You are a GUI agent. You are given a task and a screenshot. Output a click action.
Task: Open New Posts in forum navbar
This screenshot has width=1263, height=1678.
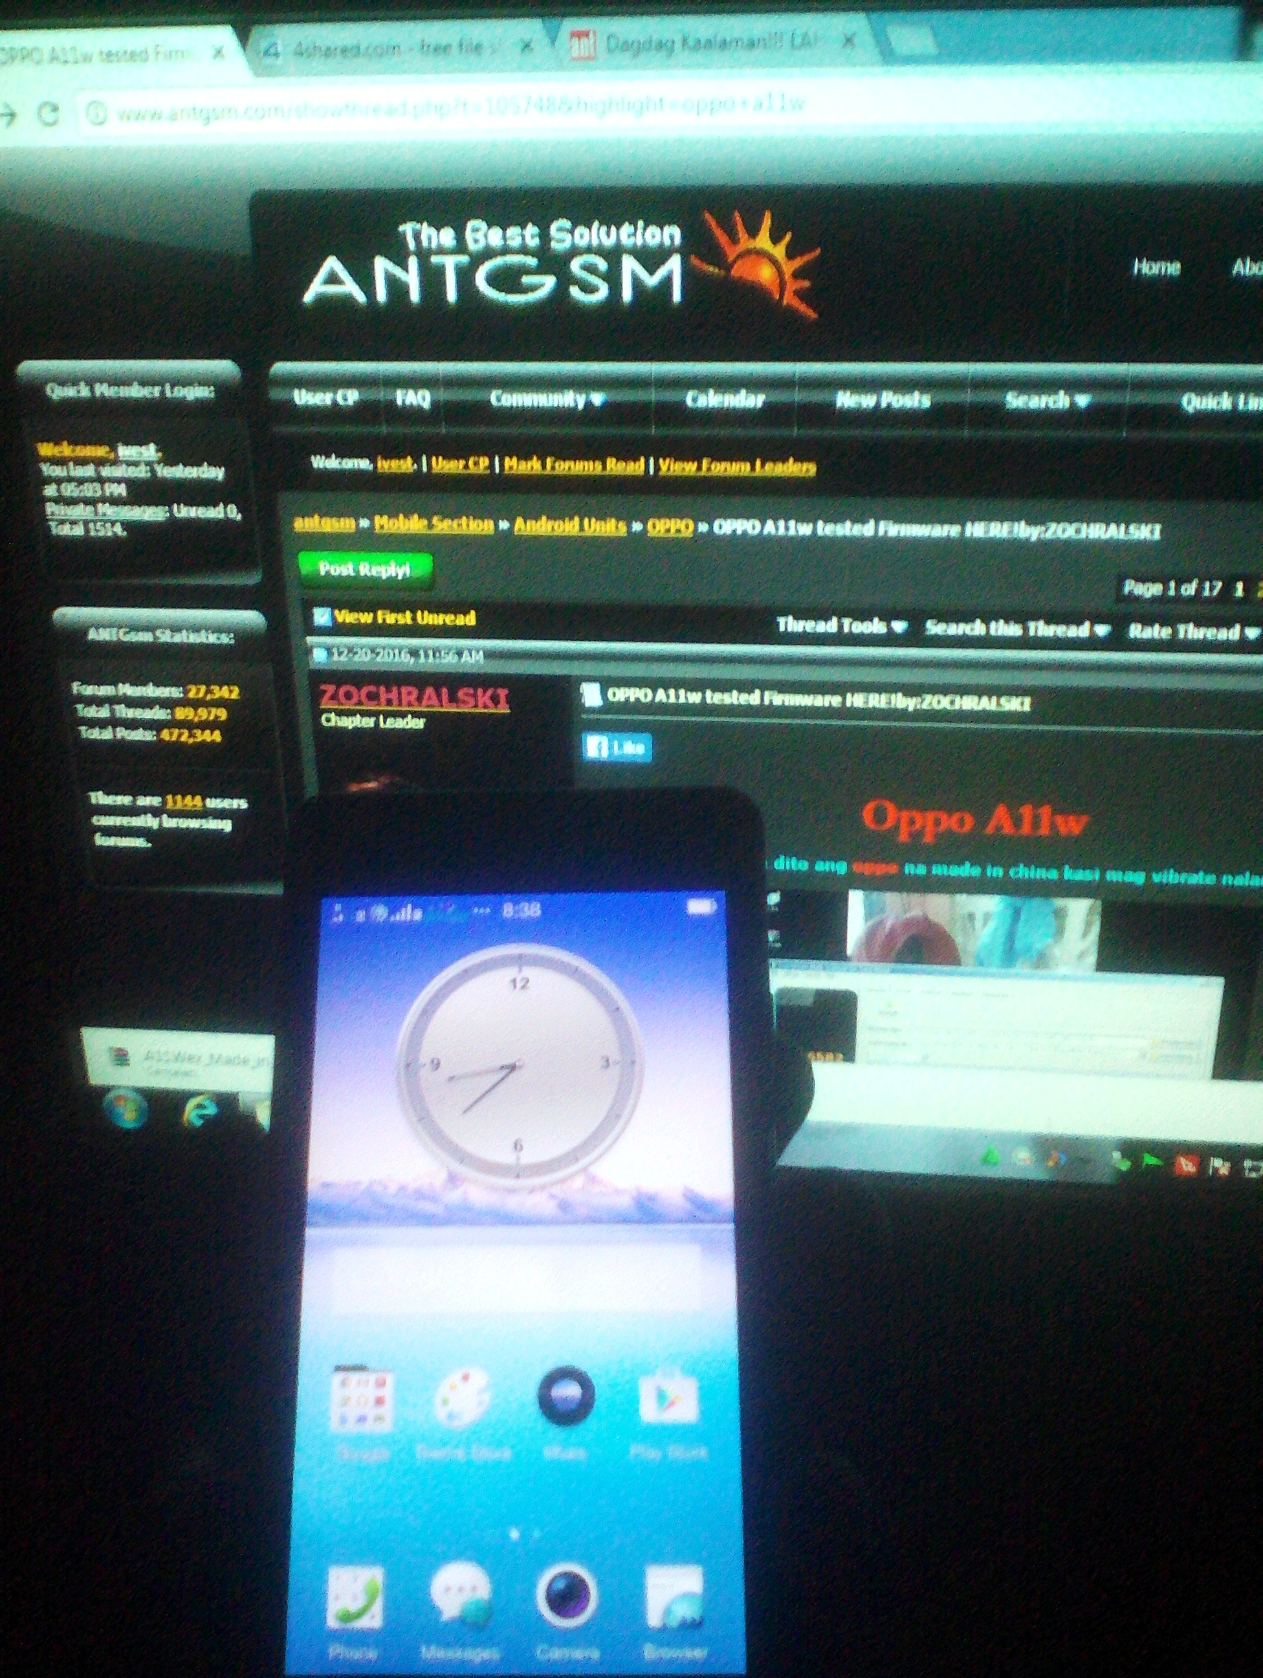[883, 400]
